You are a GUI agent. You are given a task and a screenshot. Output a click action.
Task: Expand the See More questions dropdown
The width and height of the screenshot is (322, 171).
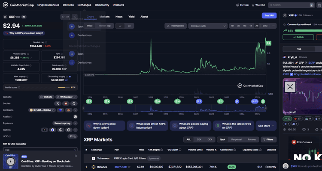pyautogui.click(x=266, y=126)
